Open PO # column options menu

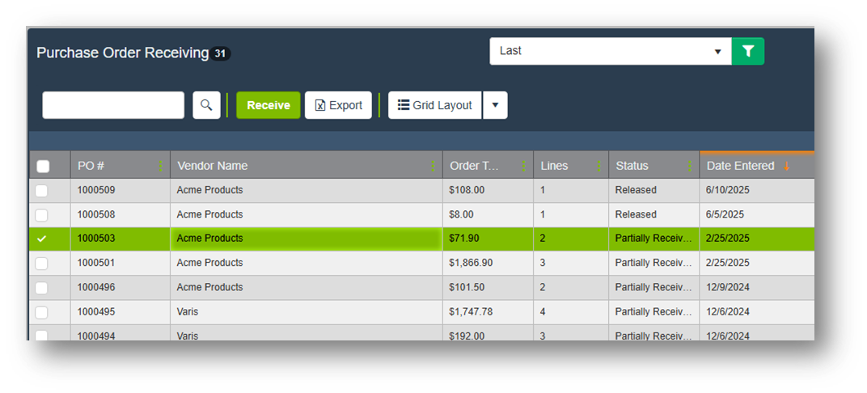pyautogui.click(x=160, y=166)
